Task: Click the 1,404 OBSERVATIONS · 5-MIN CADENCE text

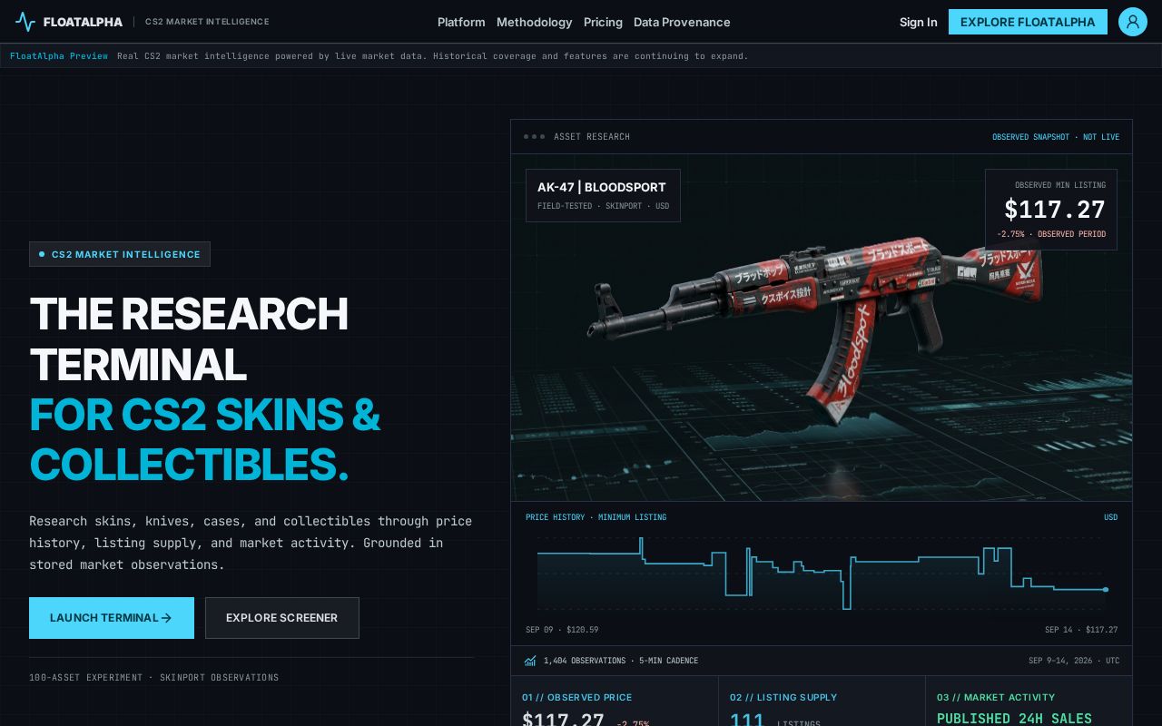Action: 621,661
